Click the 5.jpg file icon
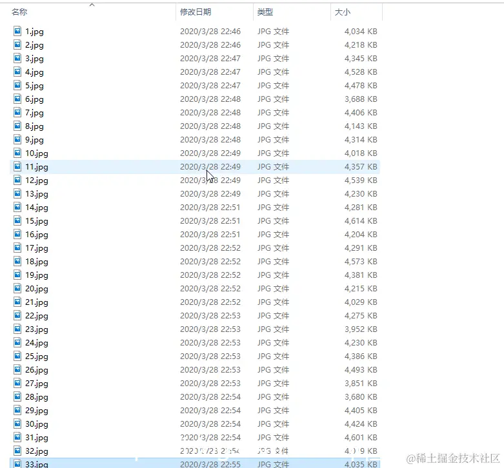This screenshot has height=468, width=504. click(17, 85)
